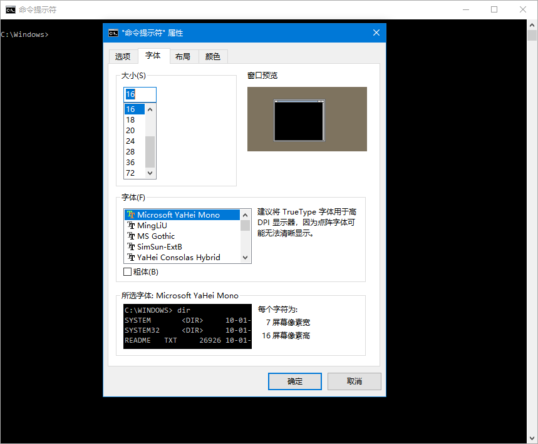Screen dimensions: 538x444
Task: Choose font size 72
Action: (x=134, y=173)
